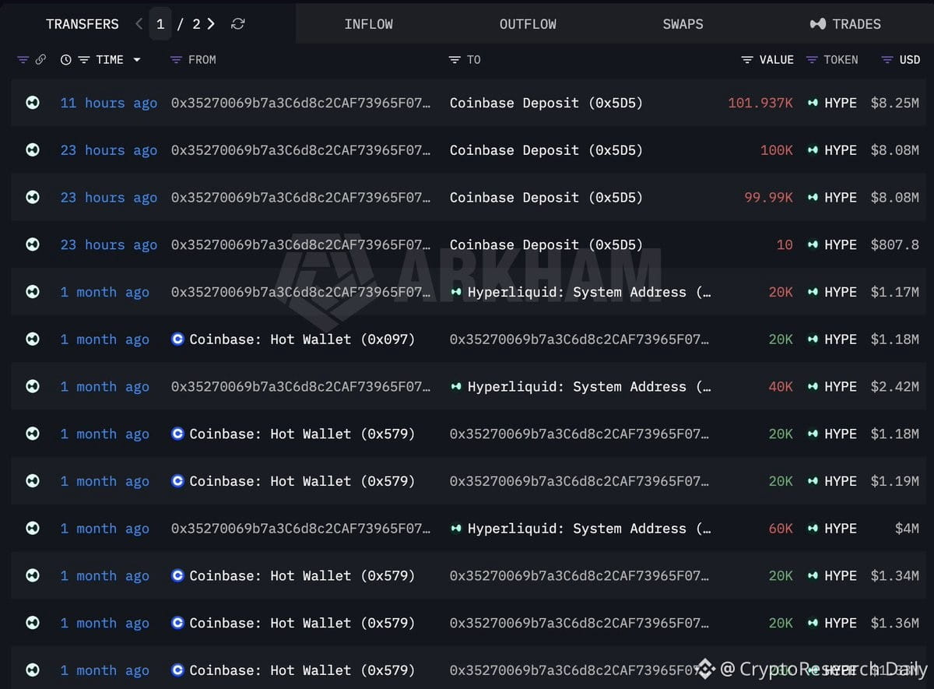Click the link icon in header

40,60
